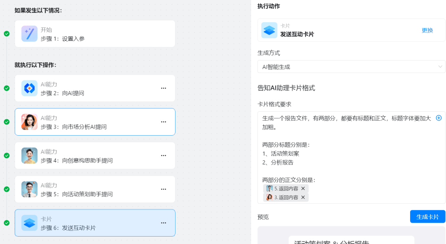This screenshot has height=244, width=446.
Task: Click the 更换 link
Action: point(427,30)
